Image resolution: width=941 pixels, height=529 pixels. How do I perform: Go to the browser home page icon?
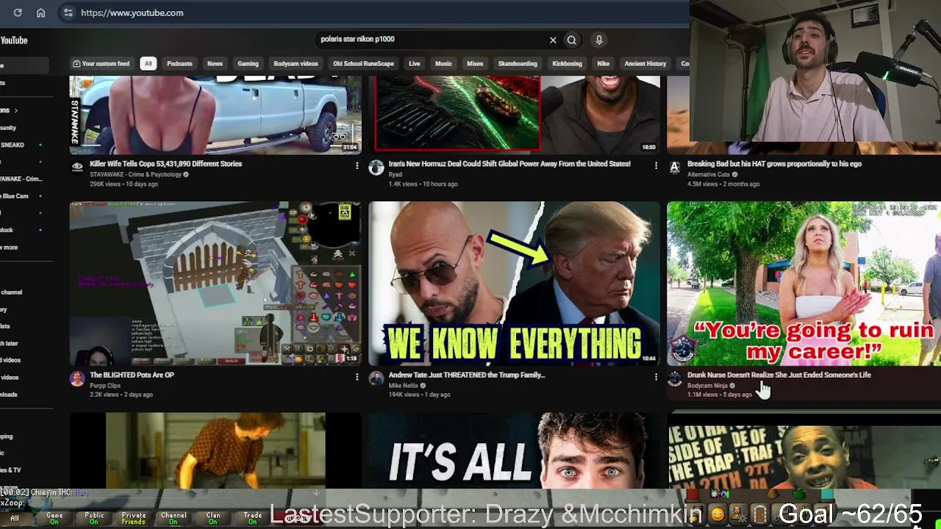(41, 12)
